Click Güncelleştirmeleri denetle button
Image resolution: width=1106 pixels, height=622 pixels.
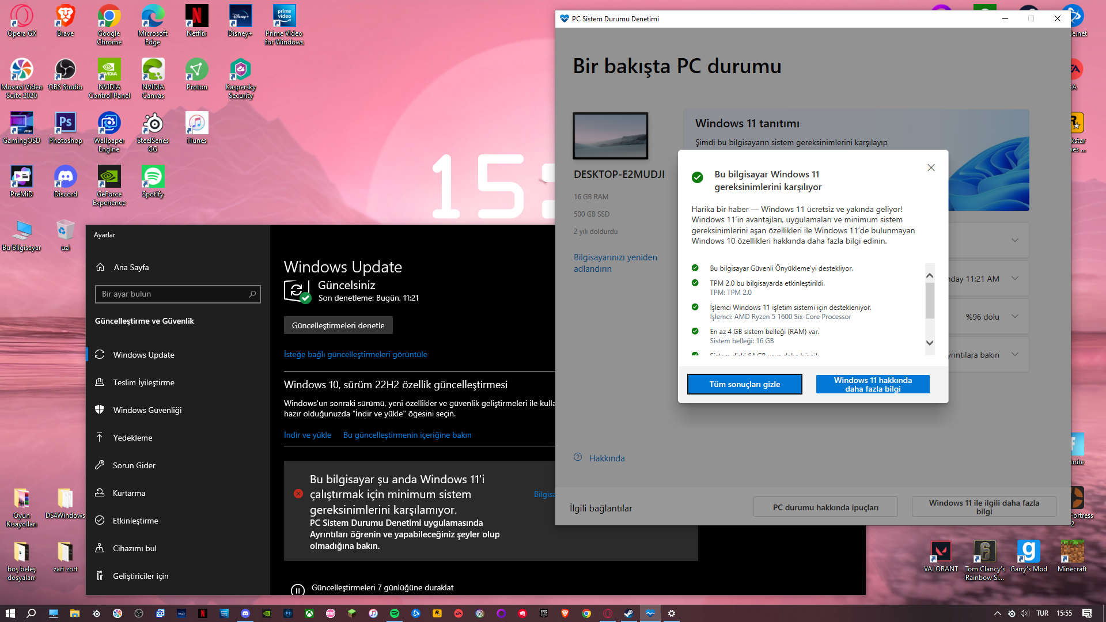tap(338, 325)
